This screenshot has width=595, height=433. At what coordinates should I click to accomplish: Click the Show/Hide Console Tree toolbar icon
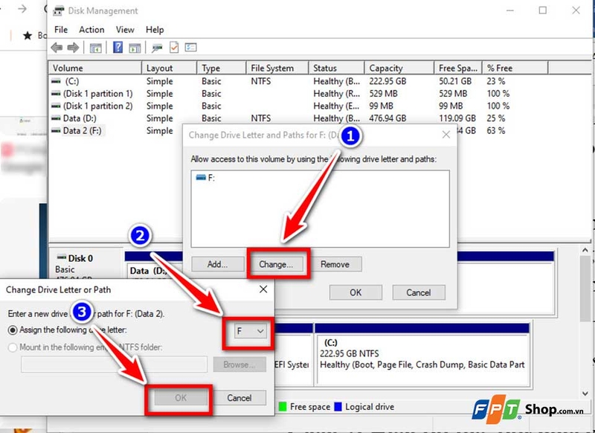tap(96, 48)
